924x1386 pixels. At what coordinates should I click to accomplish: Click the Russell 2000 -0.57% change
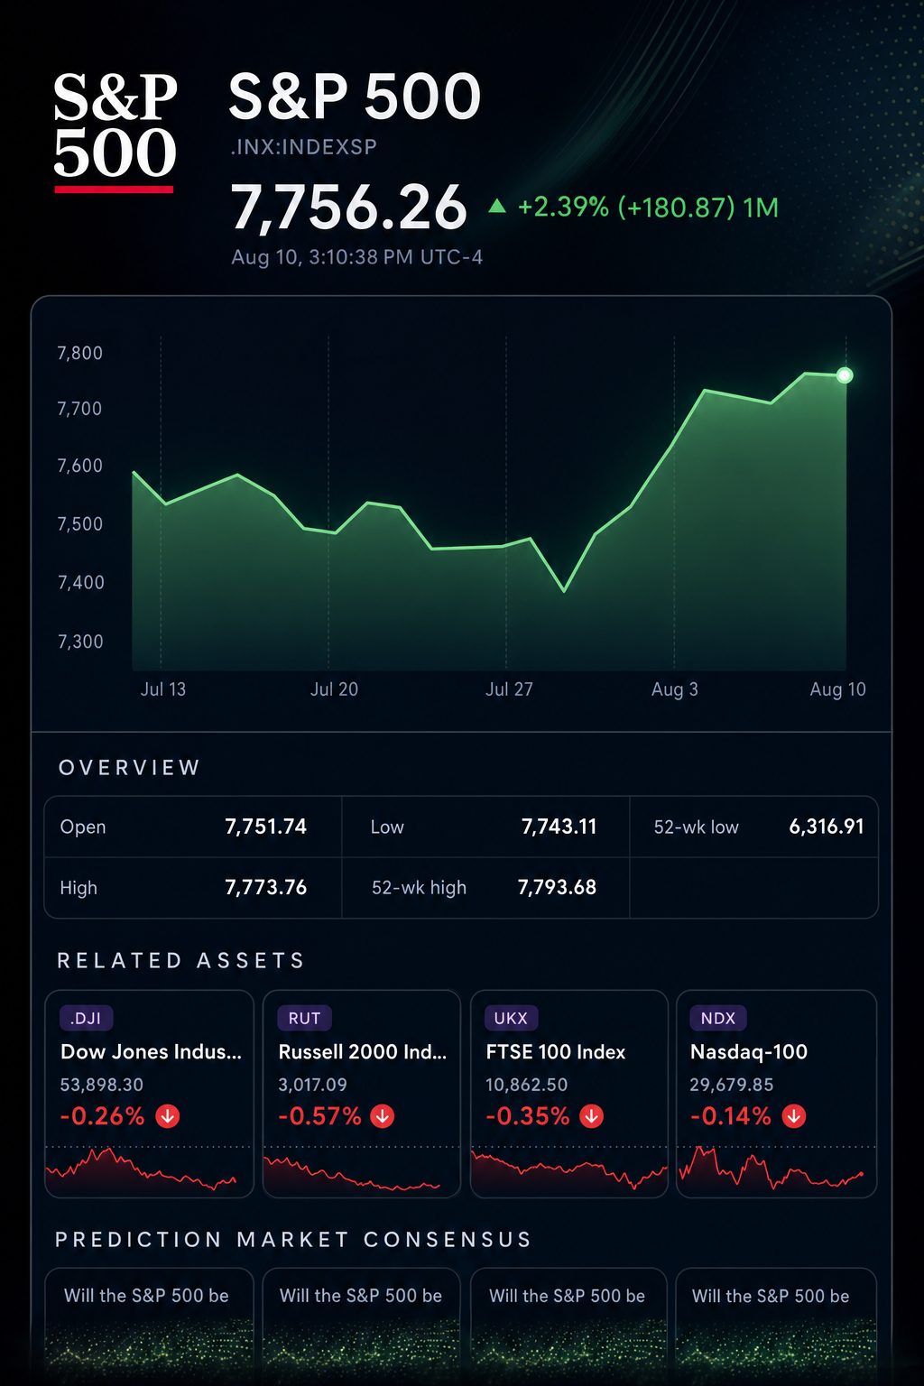point(319,1116)
